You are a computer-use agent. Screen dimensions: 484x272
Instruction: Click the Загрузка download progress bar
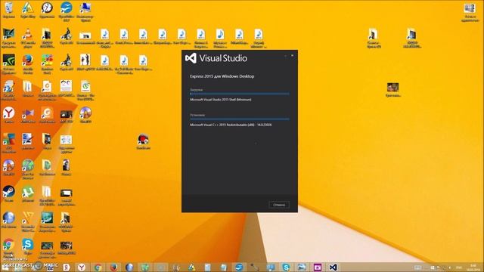240,94
